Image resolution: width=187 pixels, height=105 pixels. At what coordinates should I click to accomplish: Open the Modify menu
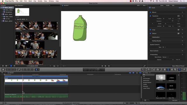pos(40,1)
